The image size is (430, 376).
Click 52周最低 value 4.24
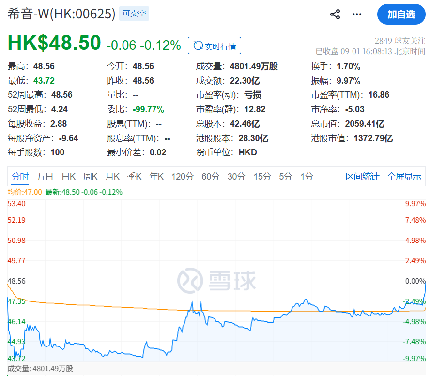pos(59,109)
